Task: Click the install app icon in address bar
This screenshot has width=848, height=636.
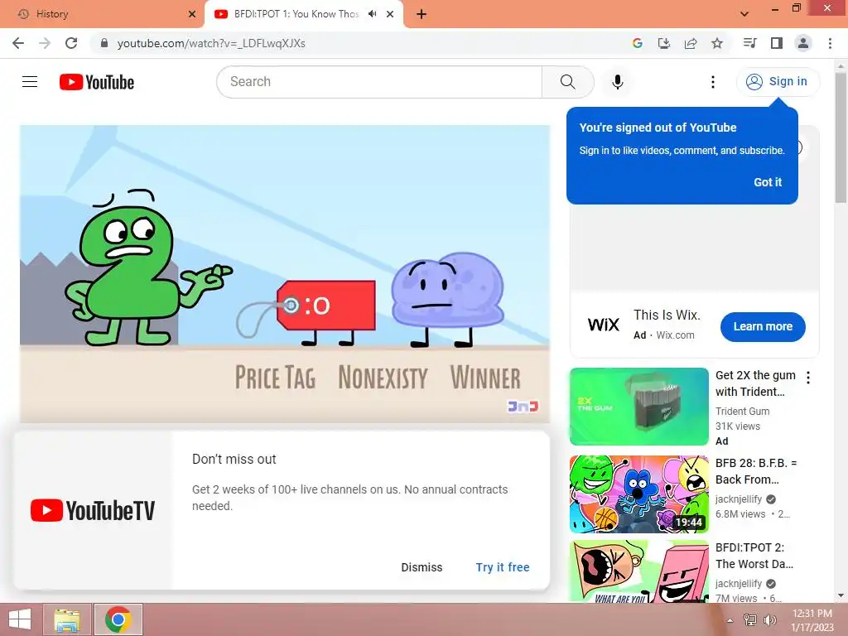Action: tap(663, 43)
